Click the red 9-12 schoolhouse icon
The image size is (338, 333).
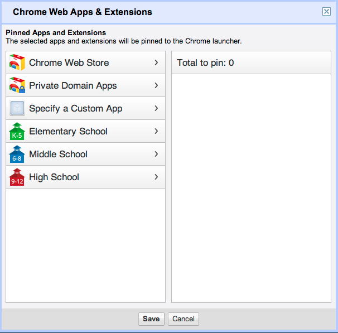coord(17,177)
